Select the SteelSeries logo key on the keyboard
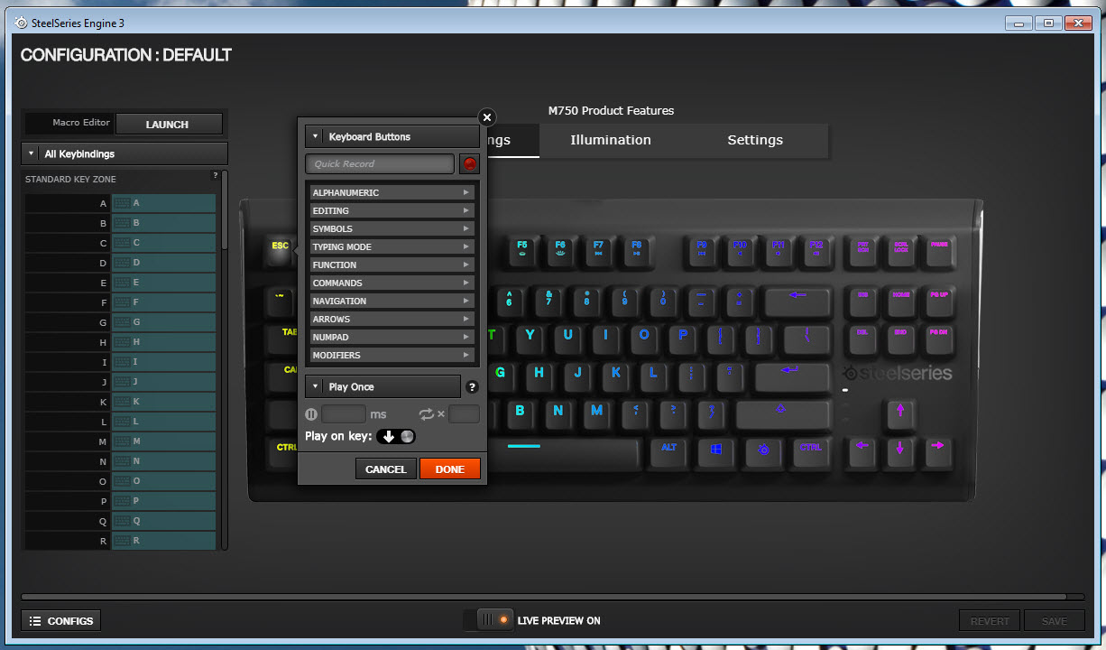The width and height of the screenshot is (1106, 650). coord(763,452)
